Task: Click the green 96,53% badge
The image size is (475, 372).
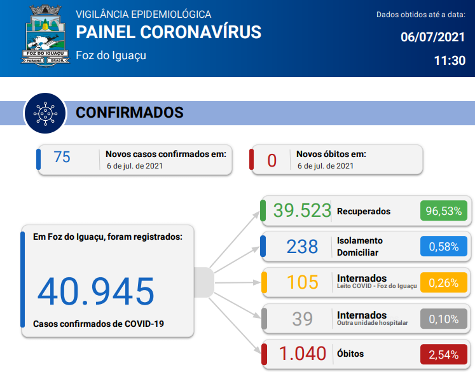Action: pos(443,210)
